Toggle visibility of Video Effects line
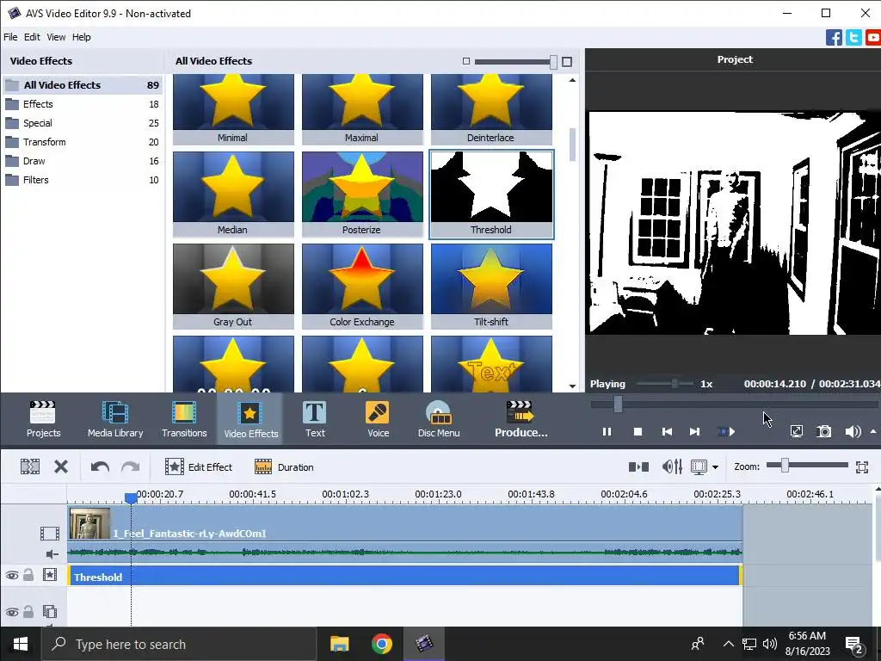The height and width of the screenshot is (661, 881). 12,575
